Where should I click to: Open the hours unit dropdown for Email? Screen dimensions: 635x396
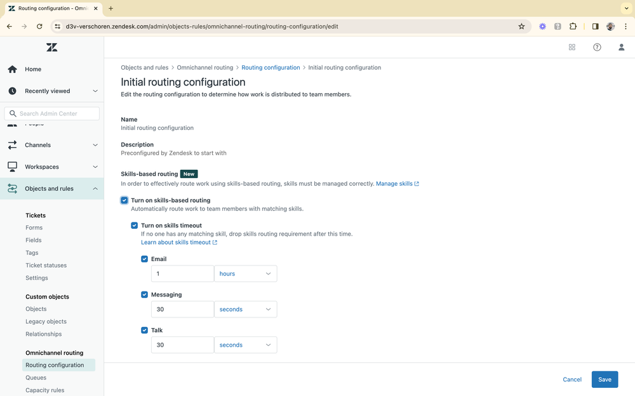(x=246, y=274)
